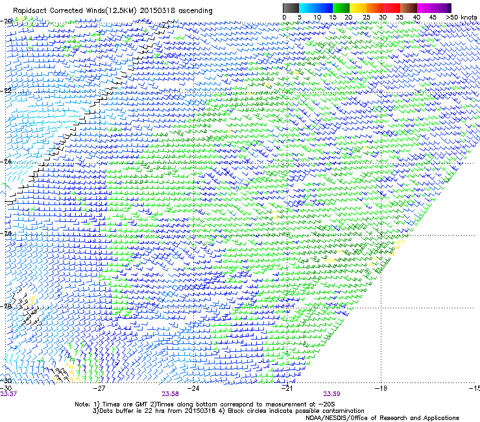Click legend tick label '10'
This screenshot has height=422, width=480.
[317, 18]
